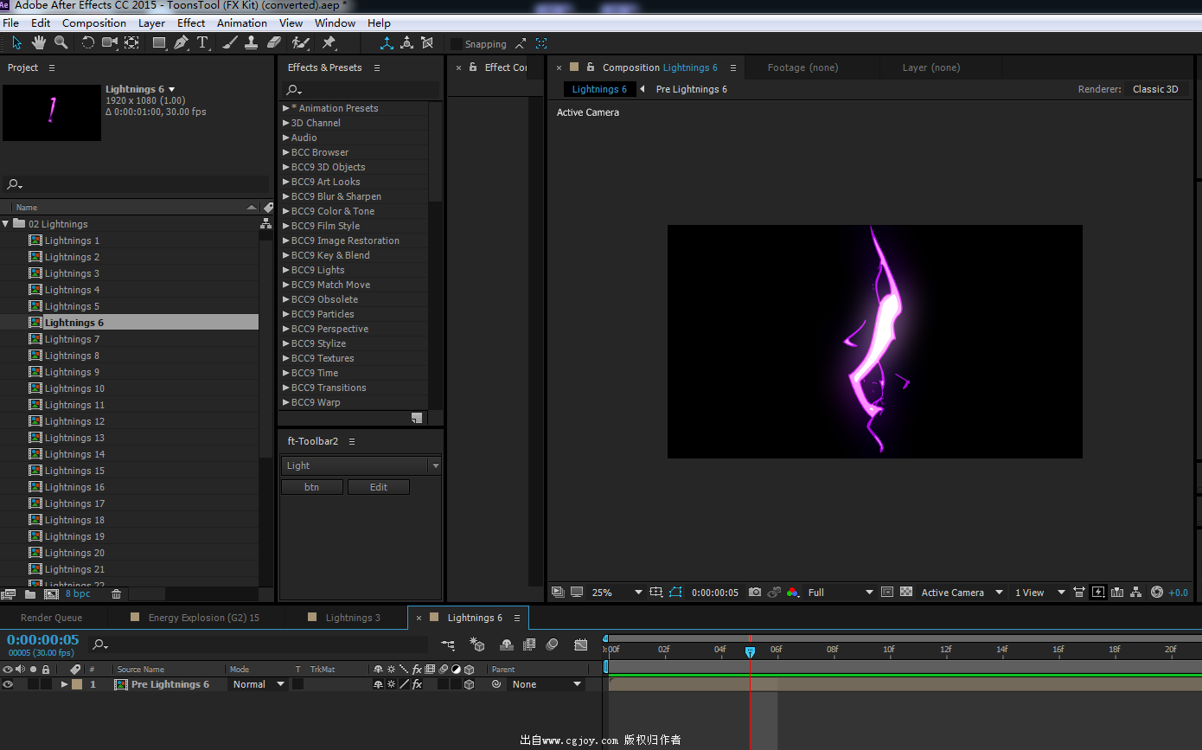This screenshot has height=750, width=1202.
Task: Click the timeline current time 0:00:00:05
Action: coord(43,640)
